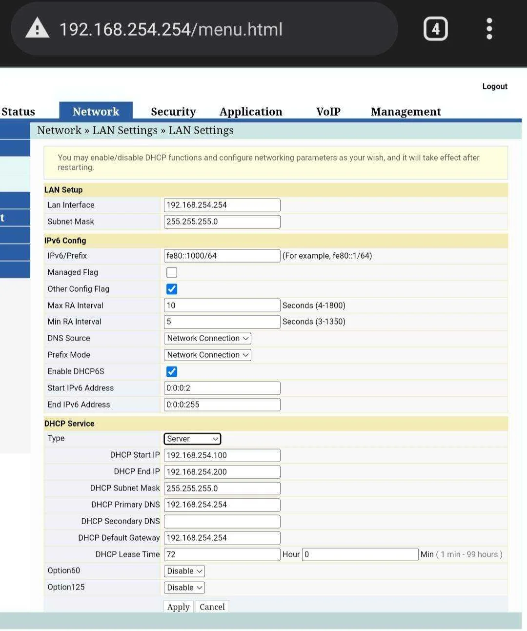
Task: Click the Min RA Interval field
Action: tap(222, 322)
